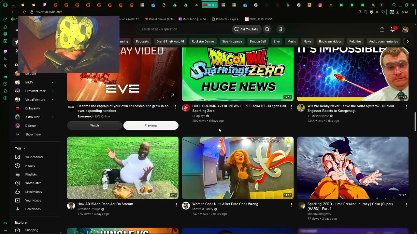Click the magnifier search button

point(267,29)
